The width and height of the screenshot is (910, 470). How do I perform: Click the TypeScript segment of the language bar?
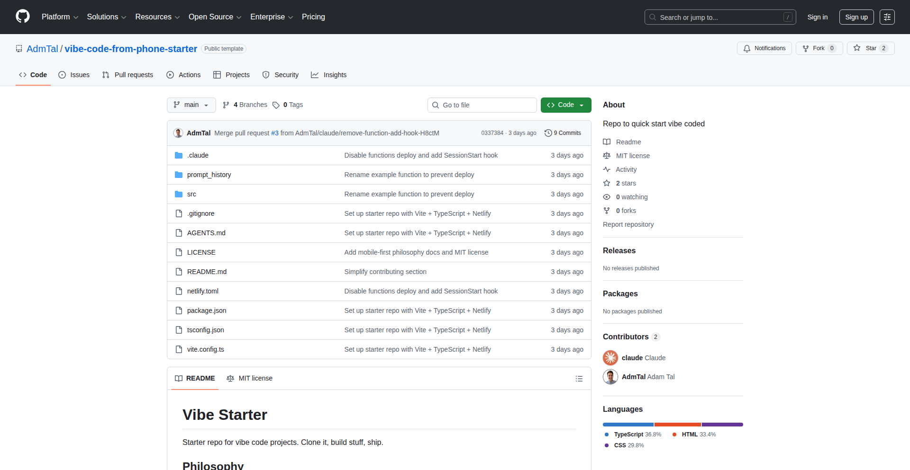tap(628, 425)
